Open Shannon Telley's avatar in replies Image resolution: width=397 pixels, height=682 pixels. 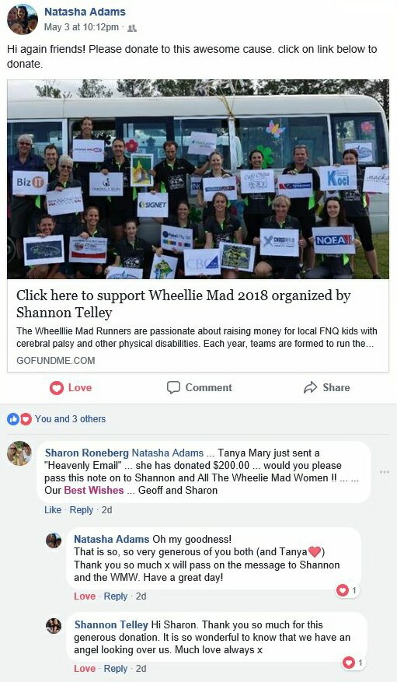pos(54,626)
